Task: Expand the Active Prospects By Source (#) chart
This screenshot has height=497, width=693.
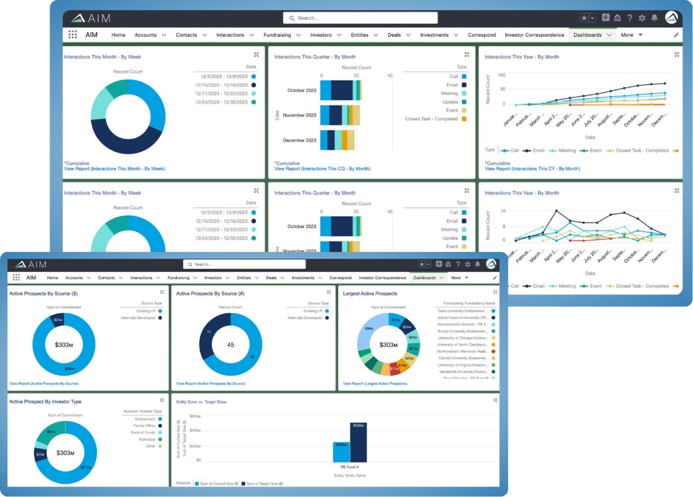Action: coord(329,293)
